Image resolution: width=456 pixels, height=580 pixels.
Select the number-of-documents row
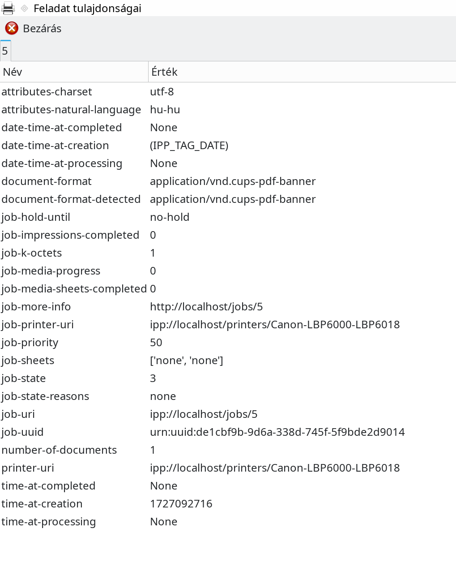[x=228, y=450]
